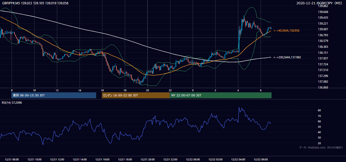Click the RSI scale value 30
The width and height of the screenshot is (346, 162).
(x=319, y=138)
